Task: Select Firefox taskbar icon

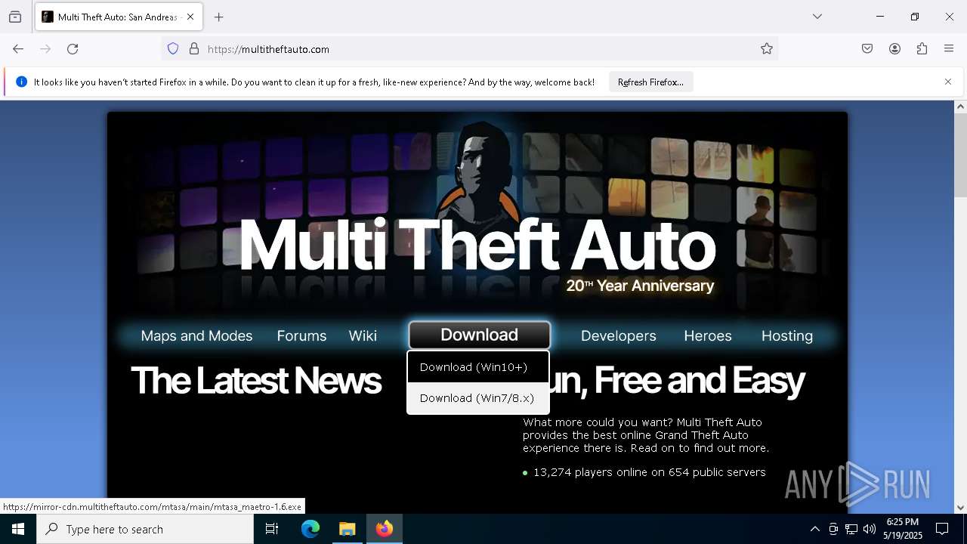Action: (385, 529)
